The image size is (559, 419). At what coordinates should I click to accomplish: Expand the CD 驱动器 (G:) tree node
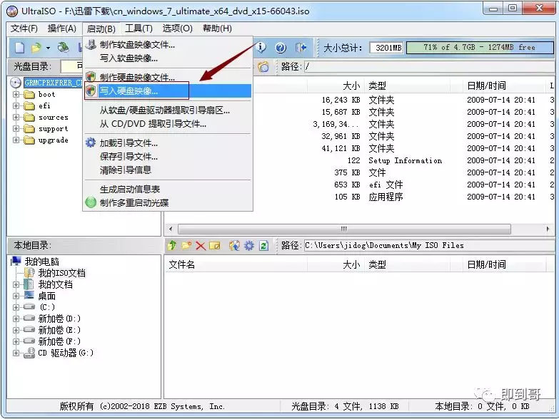(x=16, y=353)
